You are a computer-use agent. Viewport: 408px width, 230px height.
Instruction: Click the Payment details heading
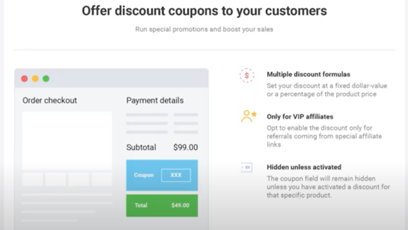(x=155, y=100)
